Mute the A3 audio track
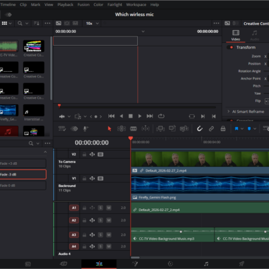The height and width of the screenshot is (269, 269). pos(109,235)
